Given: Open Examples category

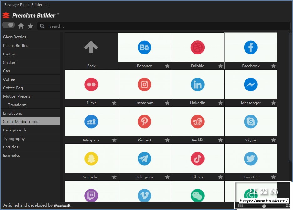Looking at the screenshot, I should click(x=30, y=155).
